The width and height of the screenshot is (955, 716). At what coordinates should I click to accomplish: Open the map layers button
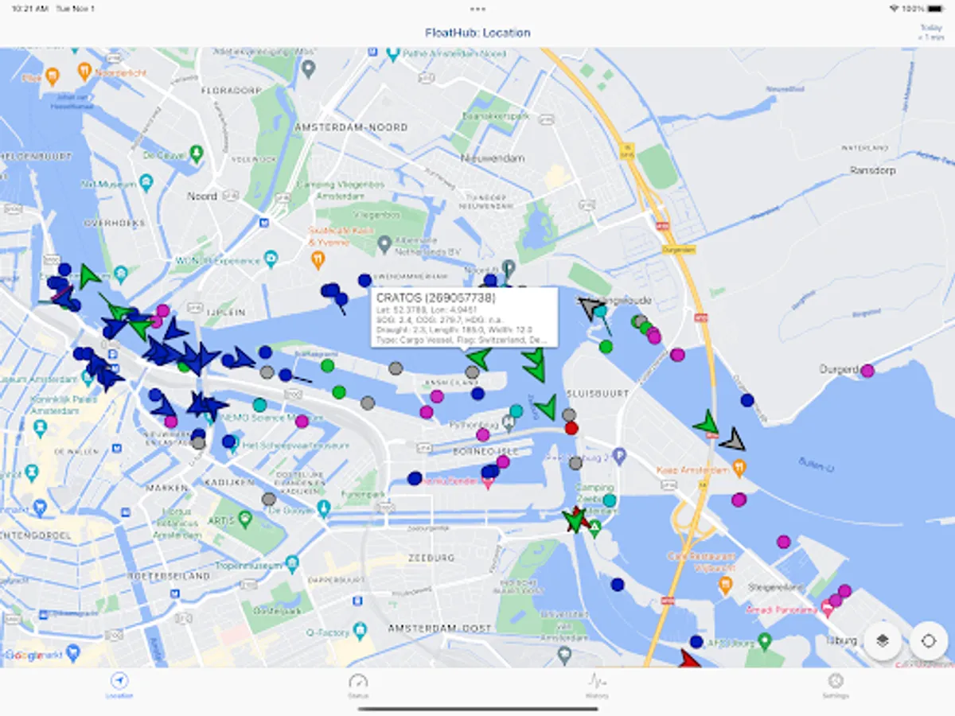click(882, 641)
